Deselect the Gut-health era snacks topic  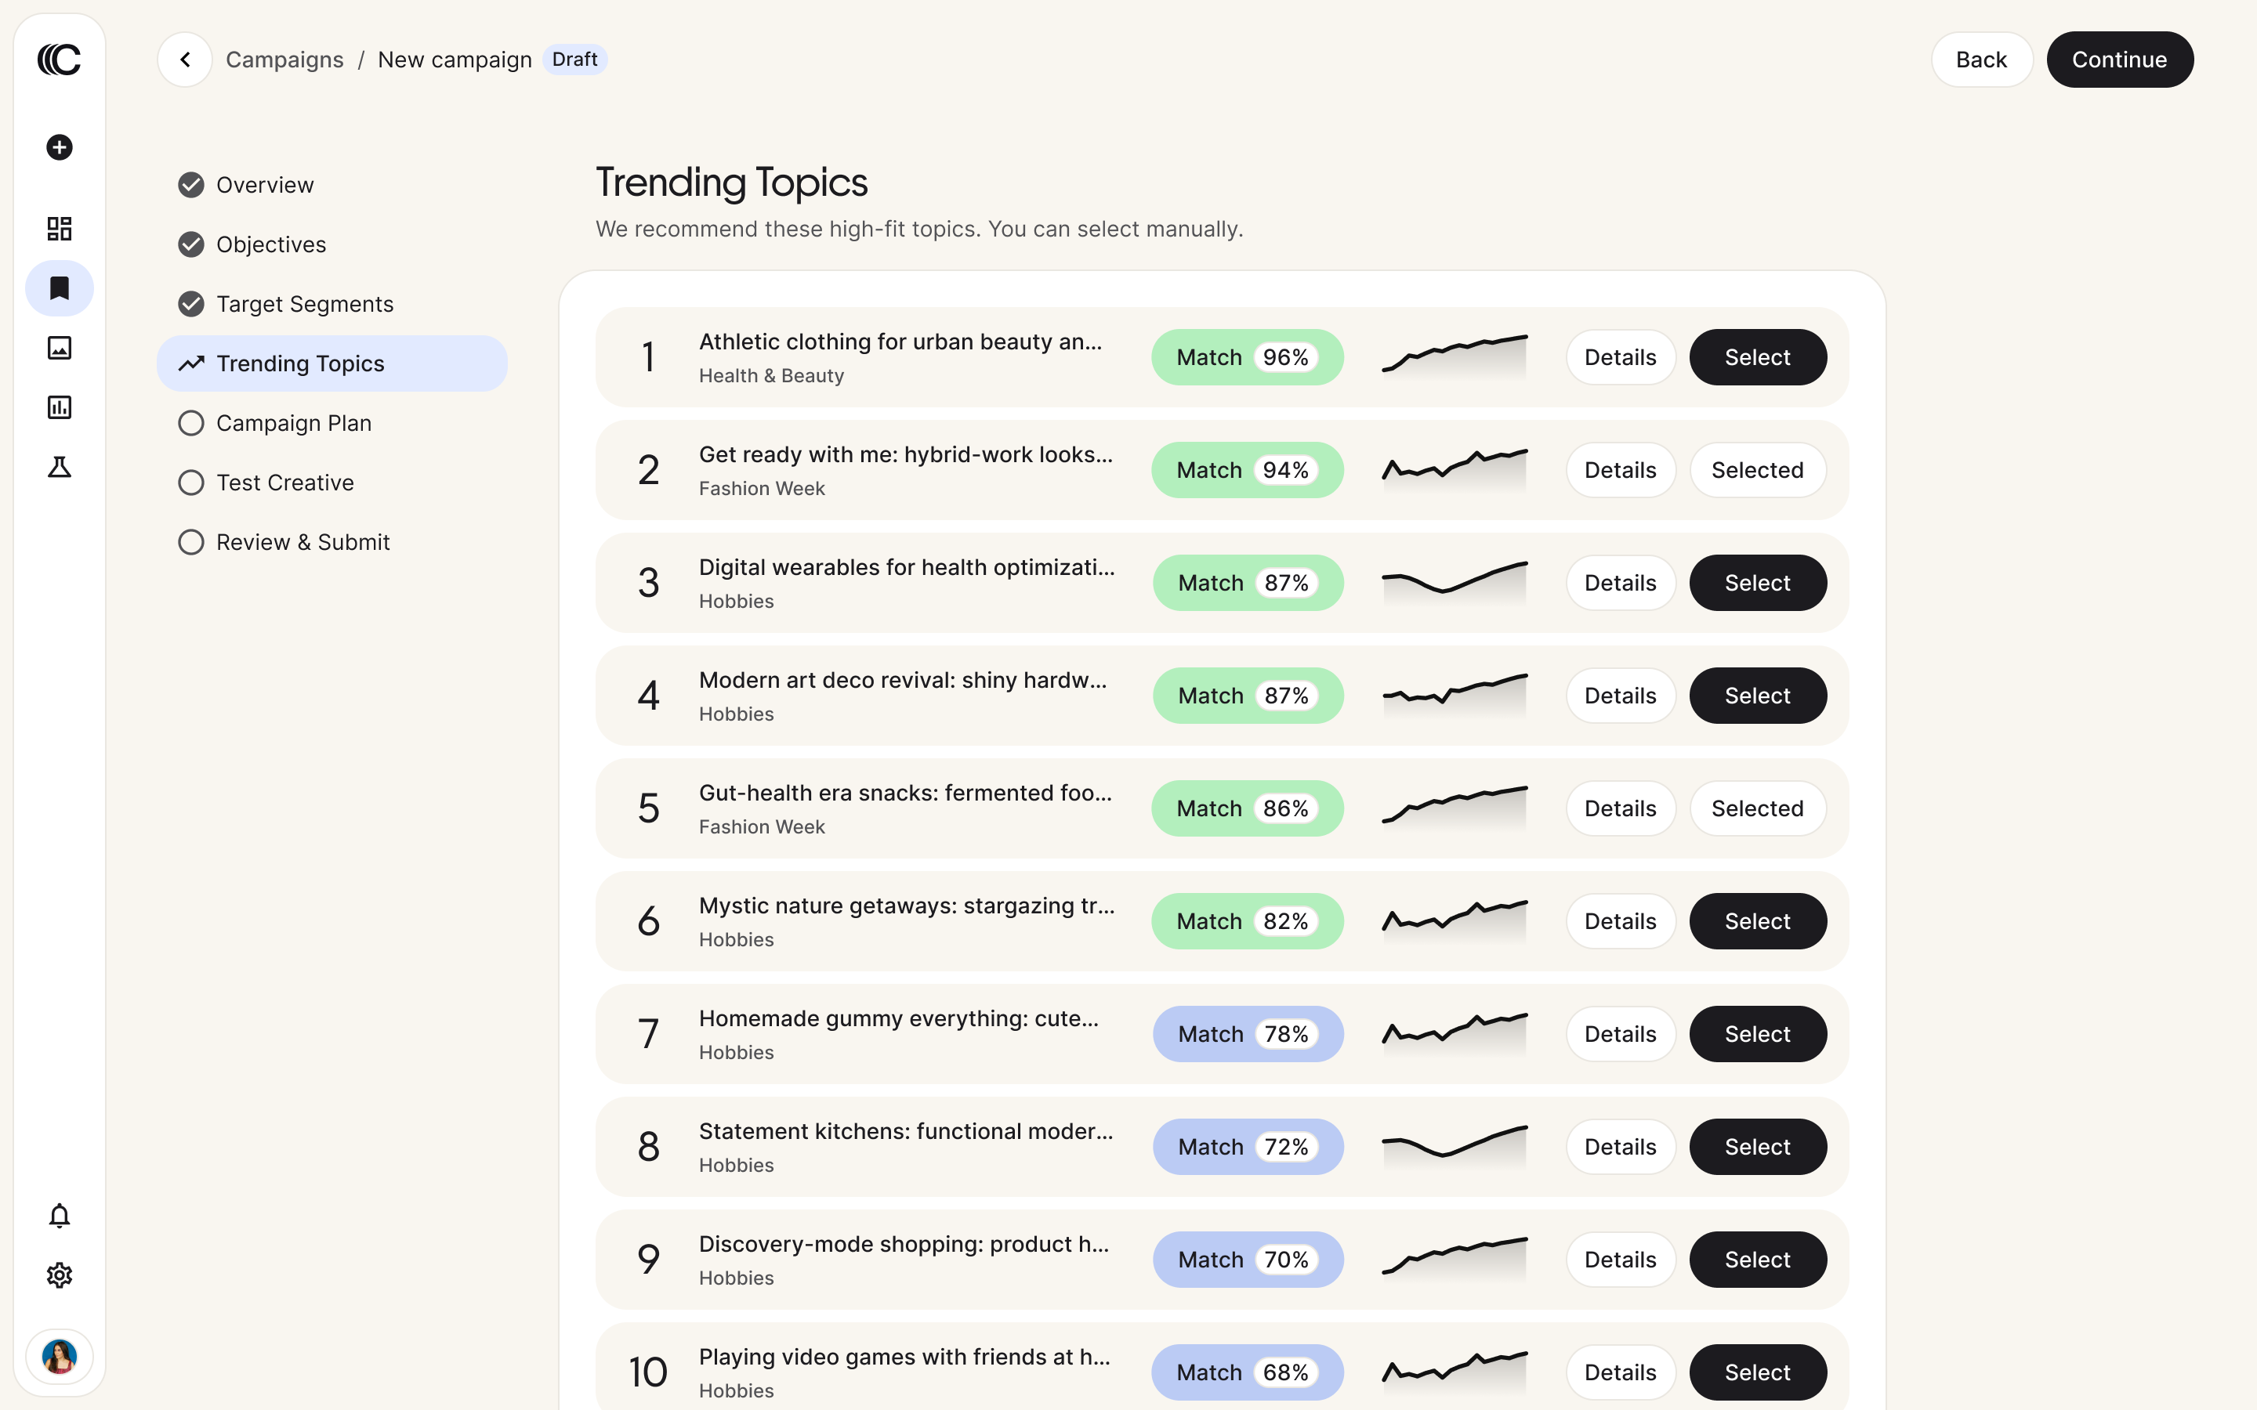1757,808
